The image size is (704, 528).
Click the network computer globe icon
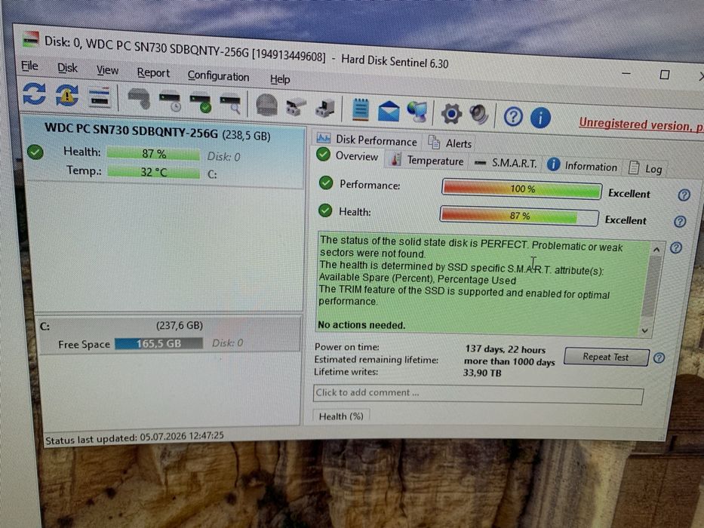[x=417, y=112]
